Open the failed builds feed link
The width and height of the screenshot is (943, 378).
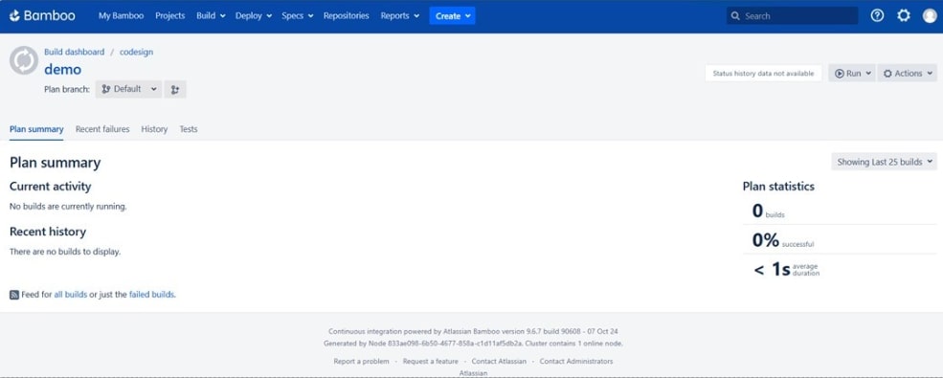tap(151, 295)
